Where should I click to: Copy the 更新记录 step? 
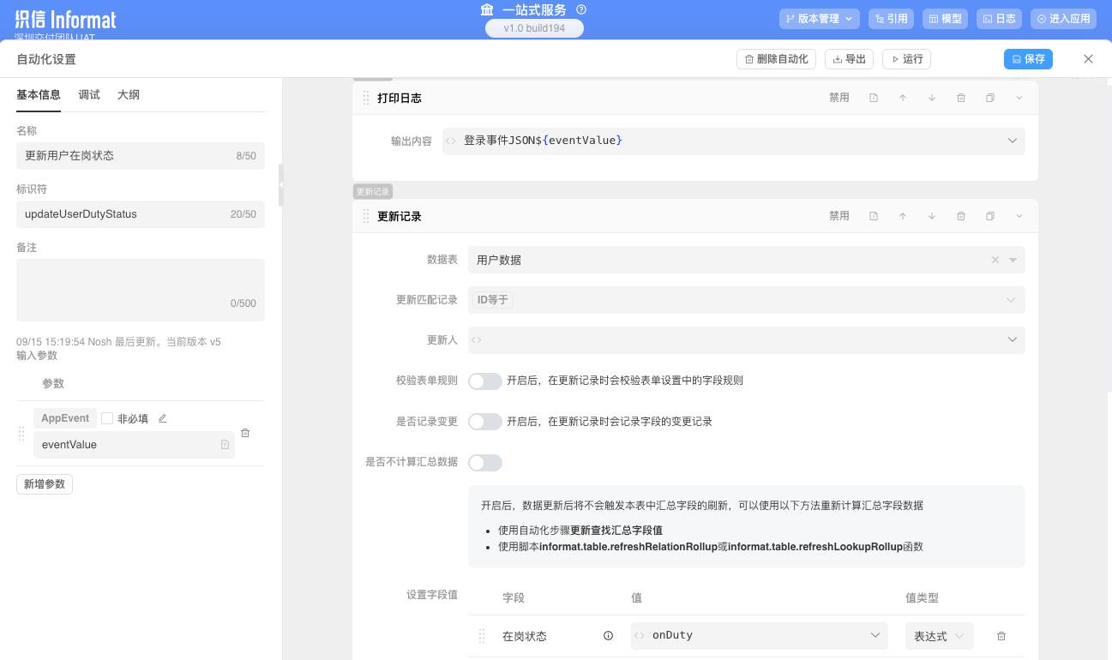990,216
